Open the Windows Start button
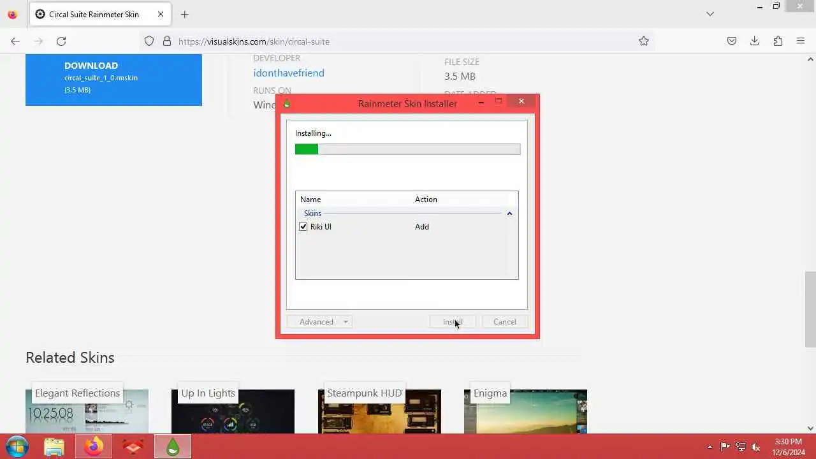816x459 pixels. (17, 446)
